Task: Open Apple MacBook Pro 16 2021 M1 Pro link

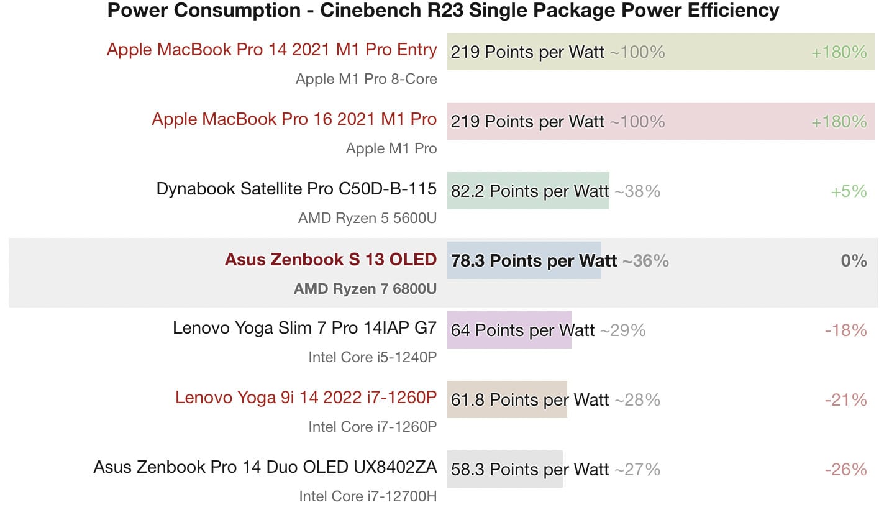Action: coord(294,119)
